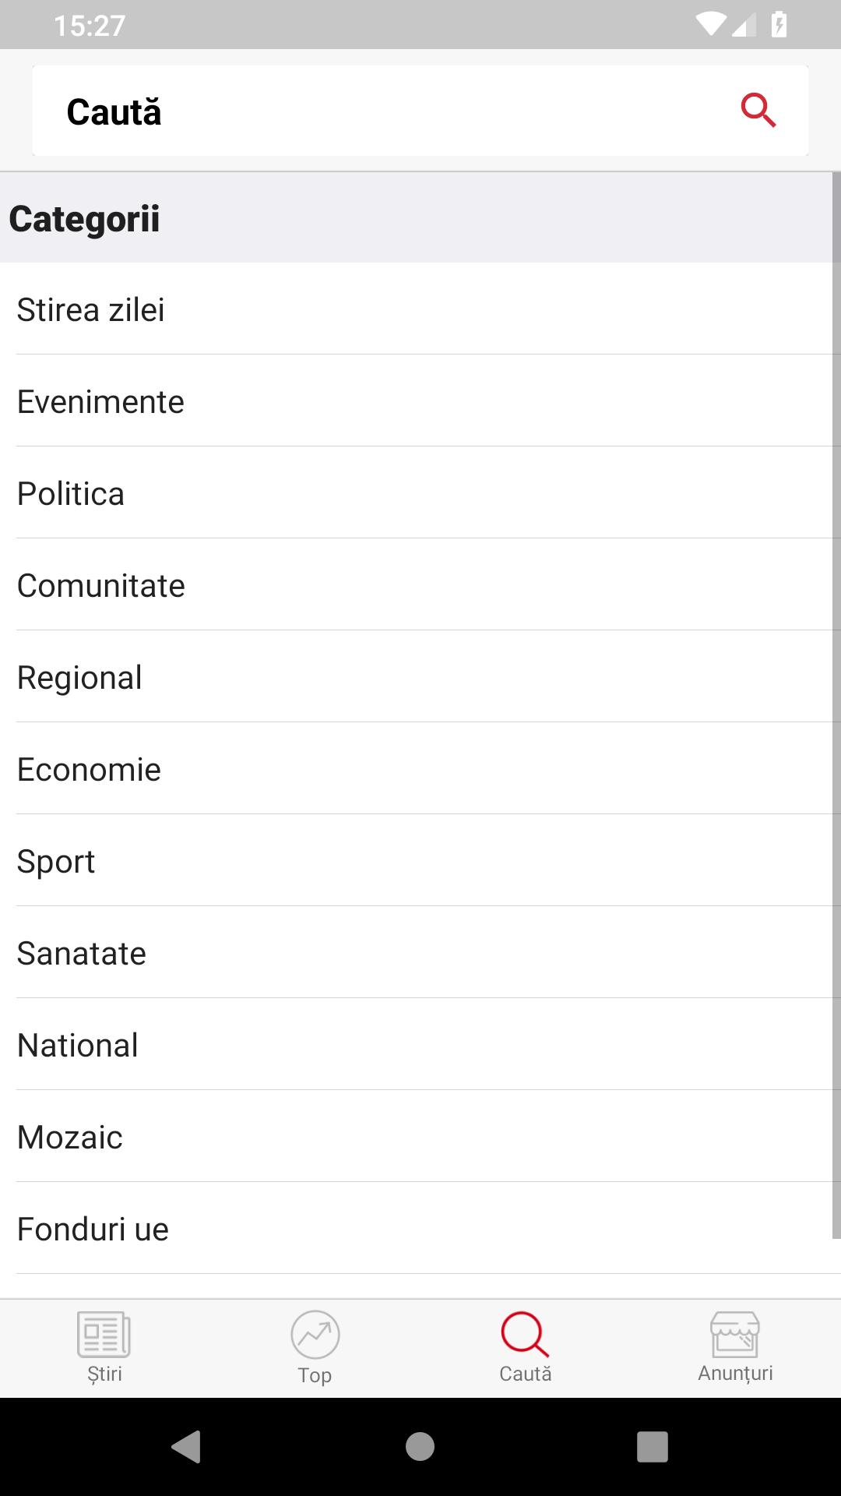Select the Comunitate category
The height and width of the screenshot is (1496, 841).
point(420,584)
